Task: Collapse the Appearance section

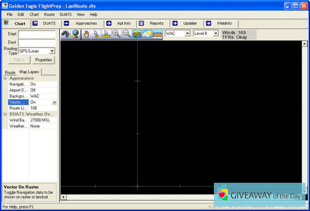Action: pos(6,78)
